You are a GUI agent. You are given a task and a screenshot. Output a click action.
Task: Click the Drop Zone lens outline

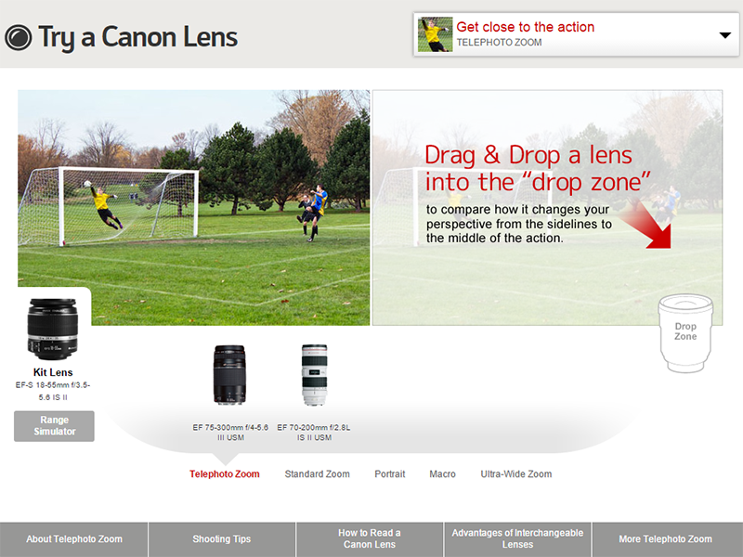coord(685,333)
